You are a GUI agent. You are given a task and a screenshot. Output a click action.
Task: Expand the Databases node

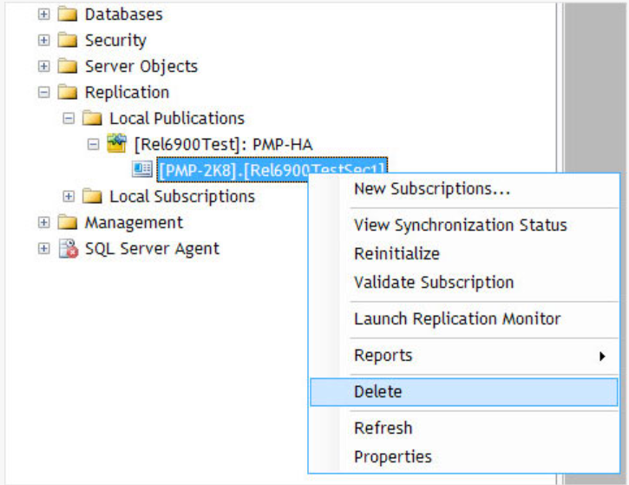coord(44,15)
